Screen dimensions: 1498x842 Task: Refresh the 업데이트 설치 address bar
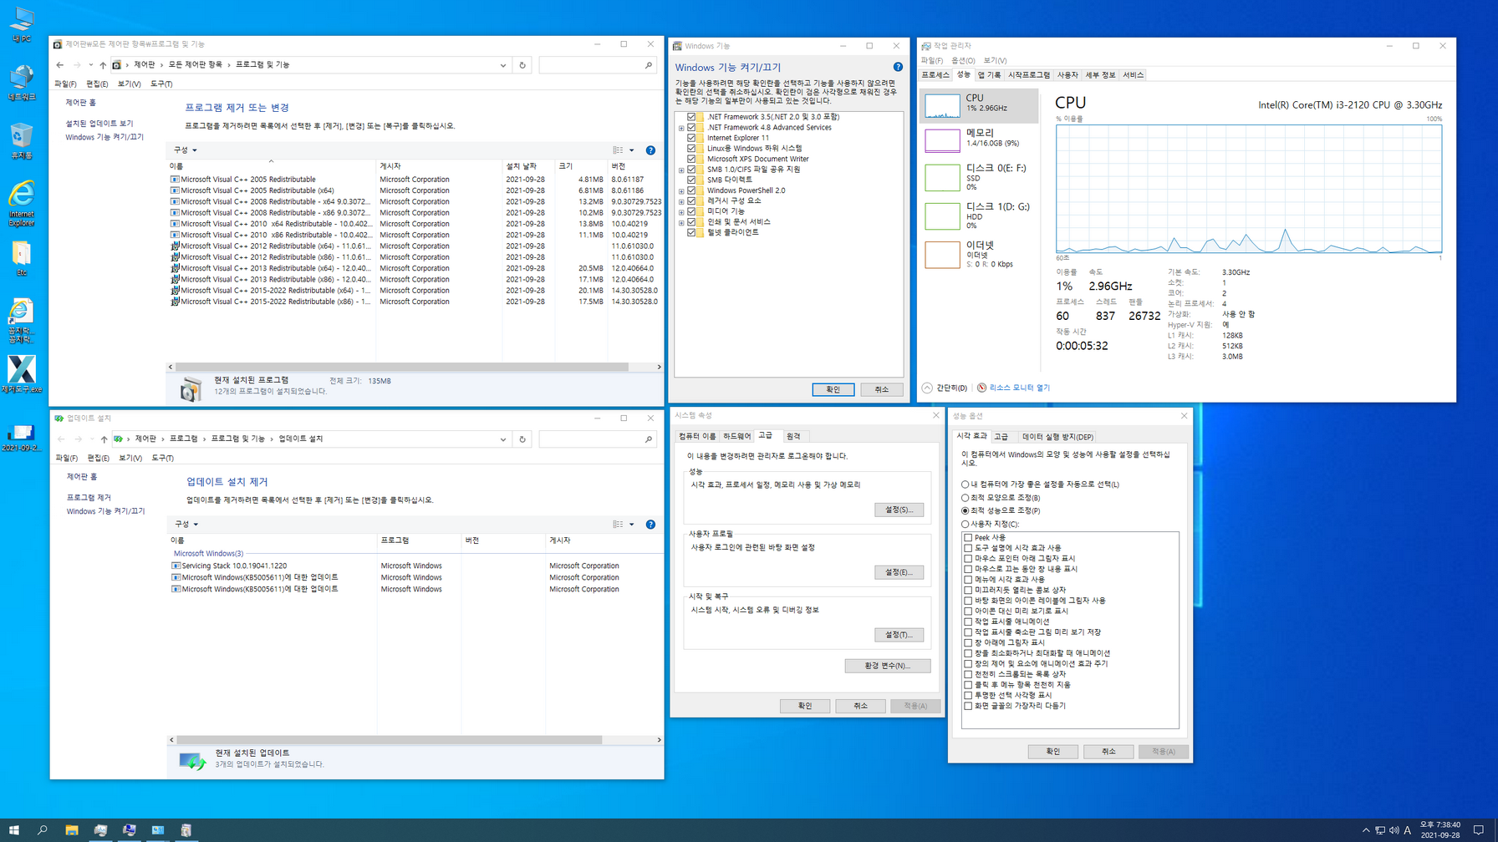click(x=522, y=439)
